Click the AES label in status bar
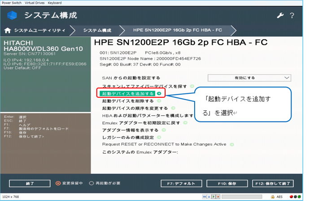Viewport: 314px width, 201px height. pyautogui.click(x=279, y=197)
